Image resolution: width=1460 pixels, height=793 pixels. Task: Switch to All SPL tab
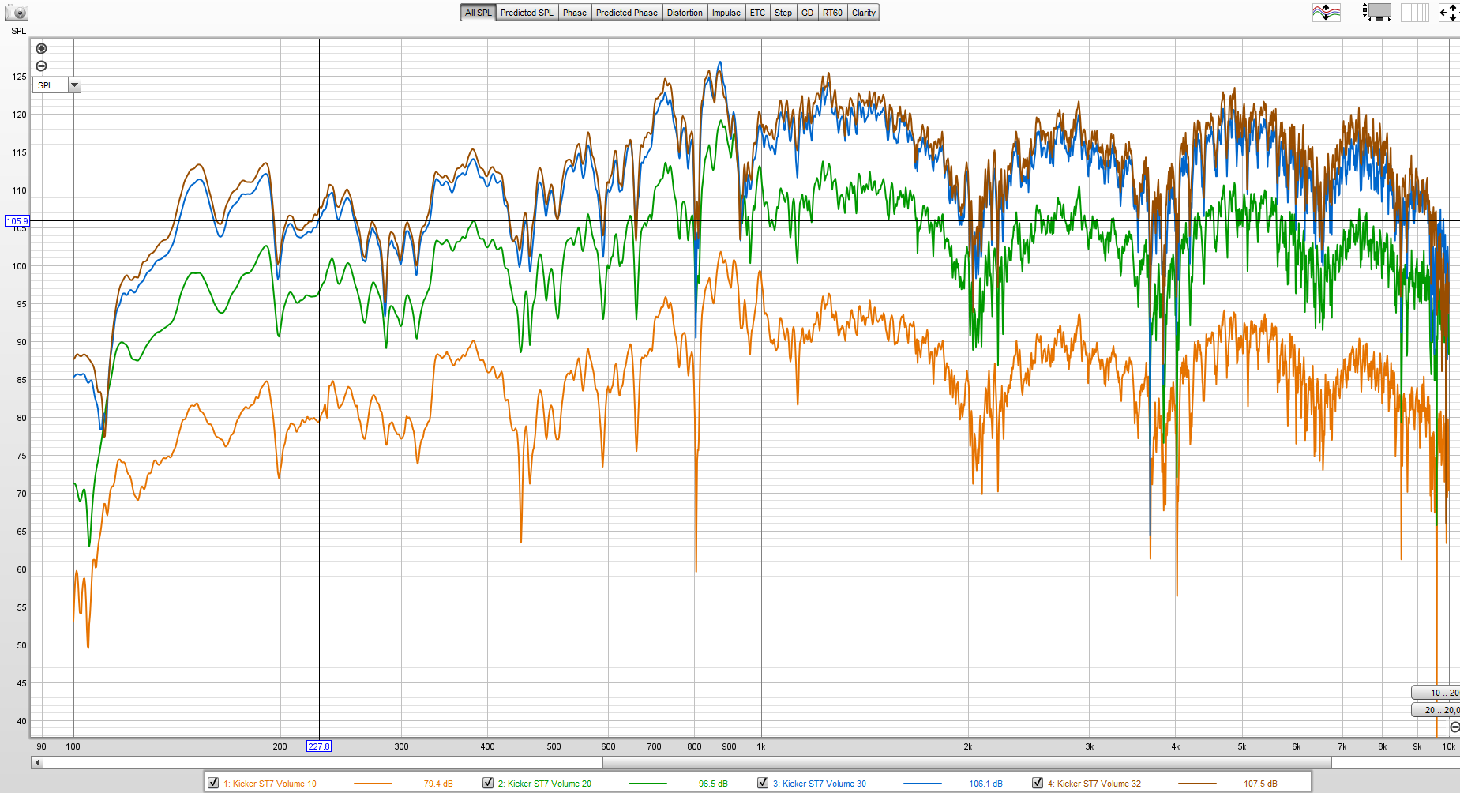pos(478,13)
